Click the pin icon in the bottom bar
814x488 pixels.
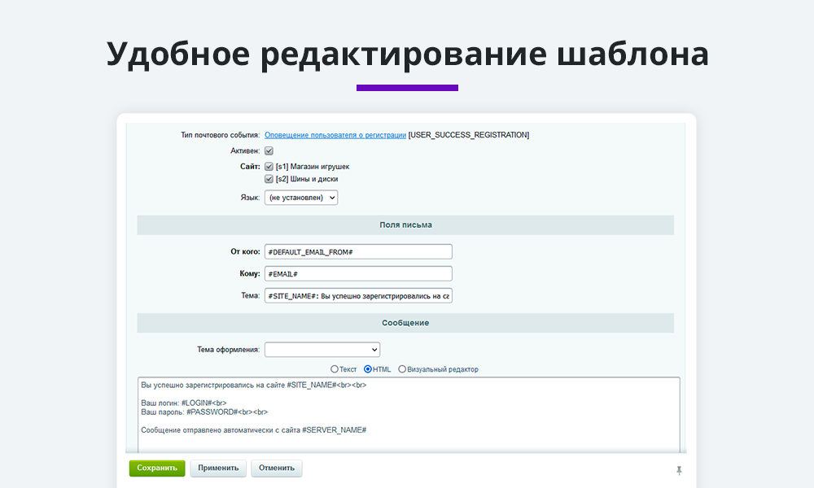coord(679,470)
